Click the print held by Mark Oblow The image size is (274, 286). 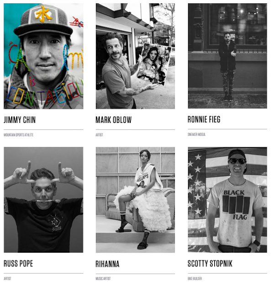point(154,64)
